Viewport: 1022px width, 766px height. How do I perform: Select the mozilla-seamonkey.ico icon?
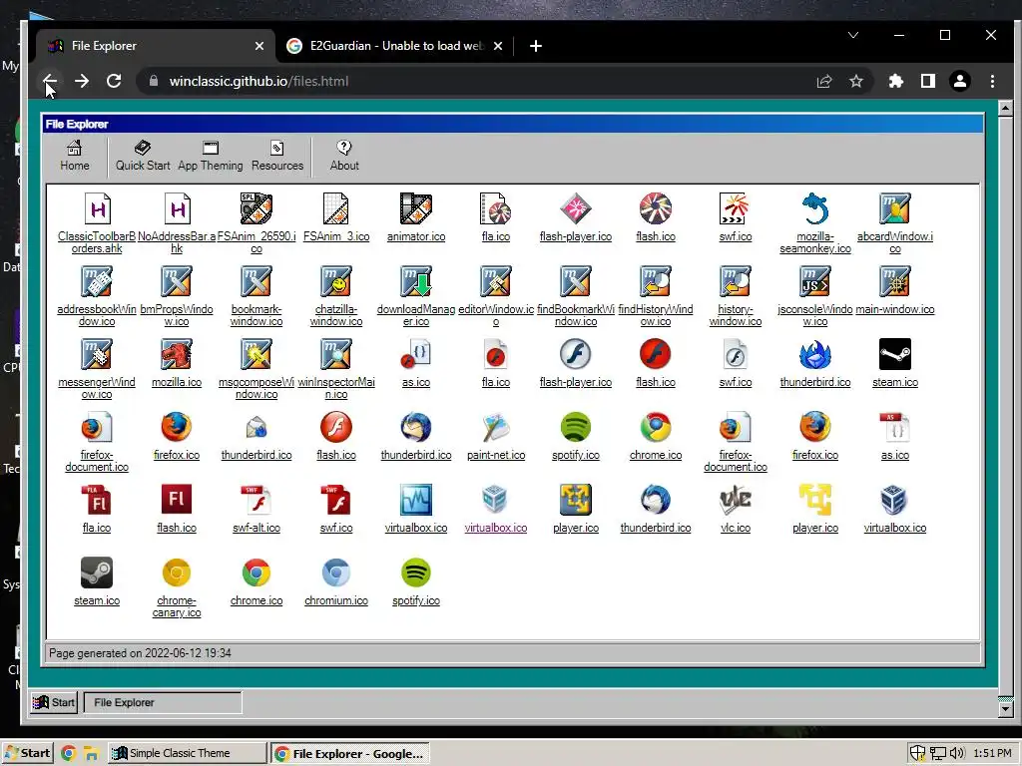[x=814, y=209]
